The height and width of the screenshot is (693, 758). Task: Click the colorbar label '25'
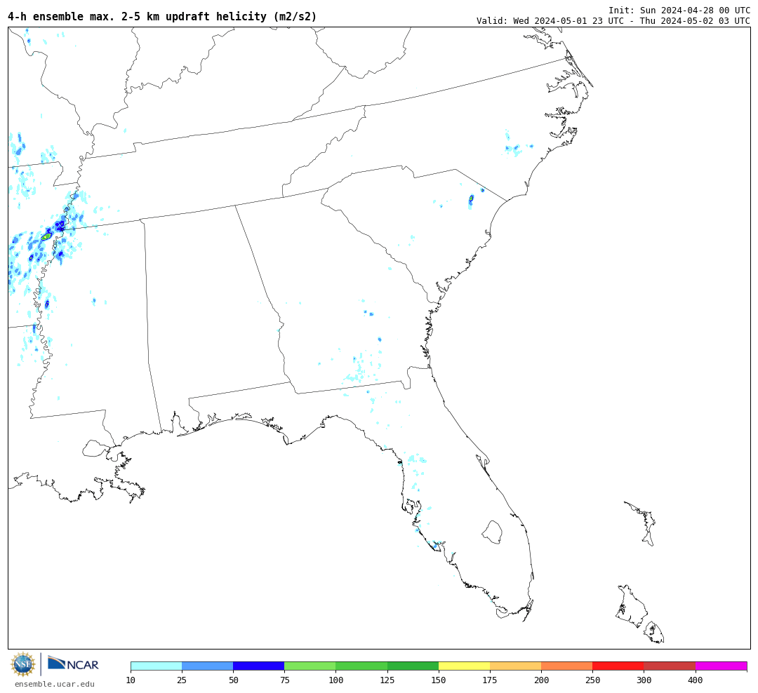(182, 680)
